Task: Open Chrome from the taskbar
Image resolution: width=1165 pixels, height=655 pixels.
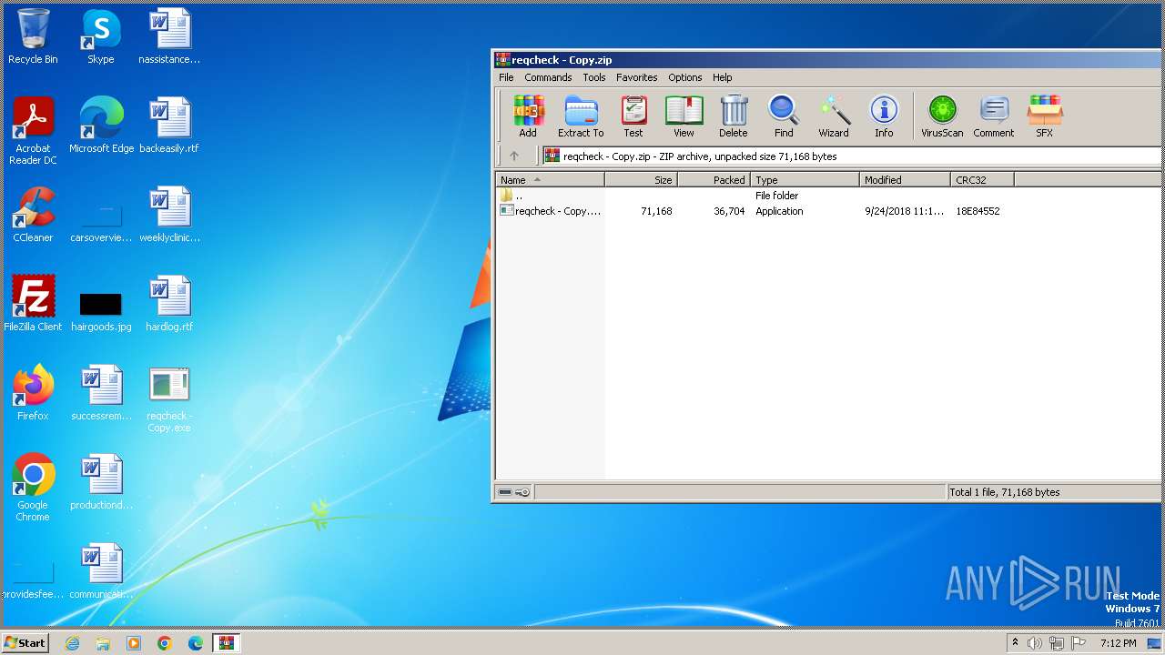Action: (165, 643)
